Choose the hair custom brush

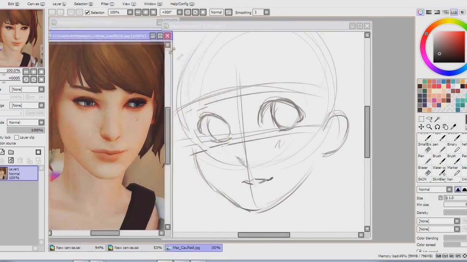(453, 179)
